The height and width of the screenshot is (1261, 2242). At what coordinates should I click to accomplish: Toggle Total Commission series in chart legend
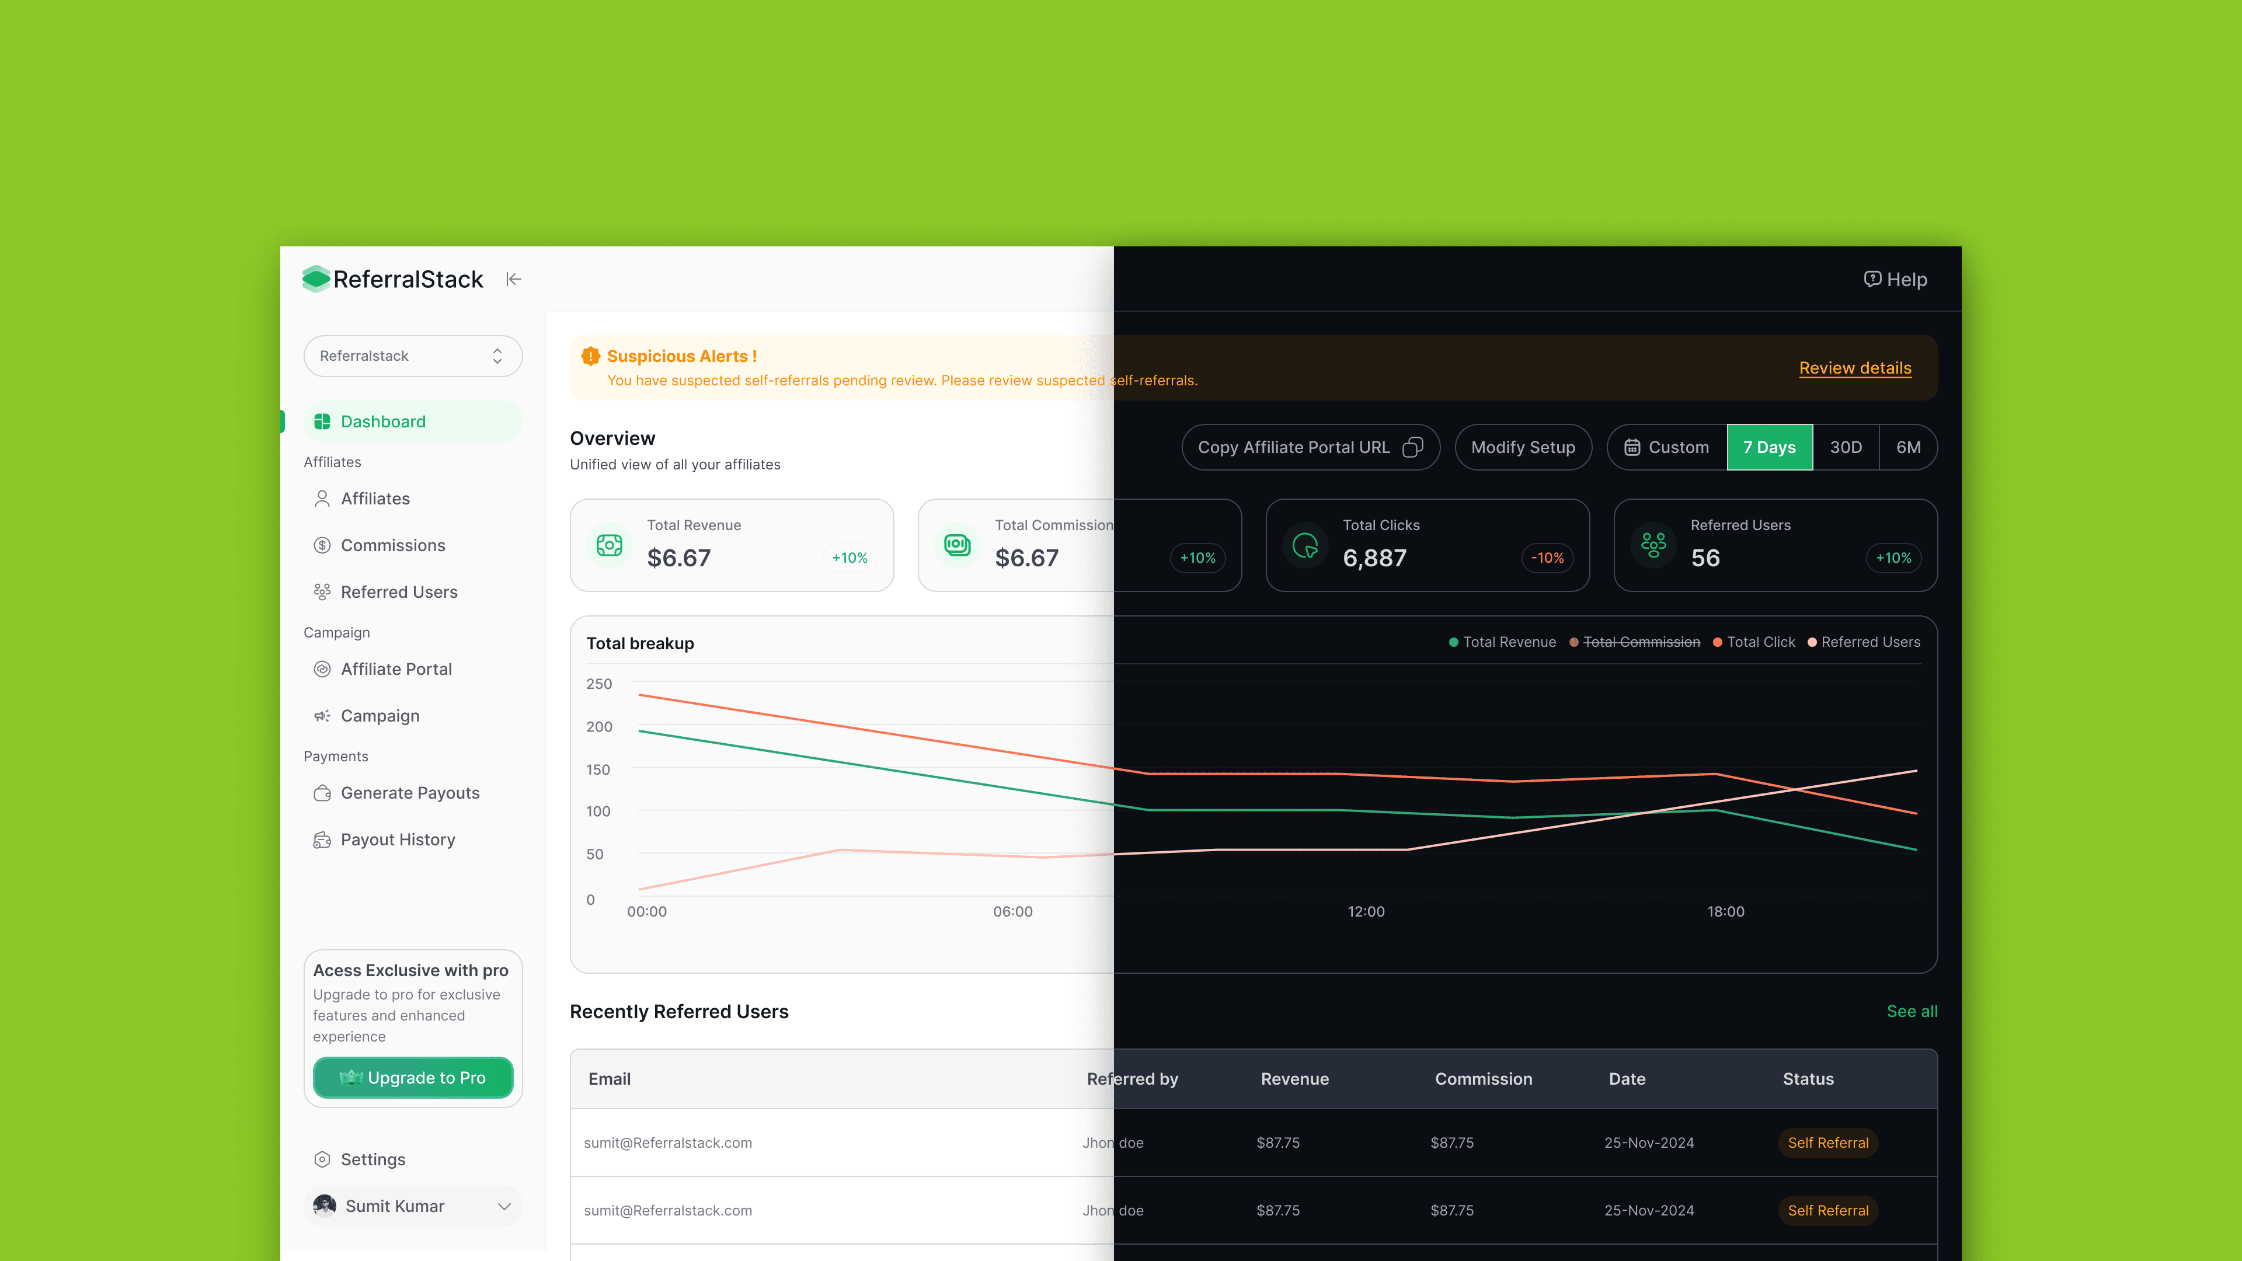[x=1641, y=642]
